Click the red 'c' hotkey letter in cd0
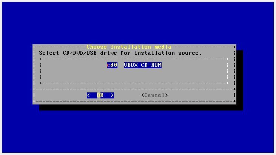276x155 pixels. (x=109, y=65)
